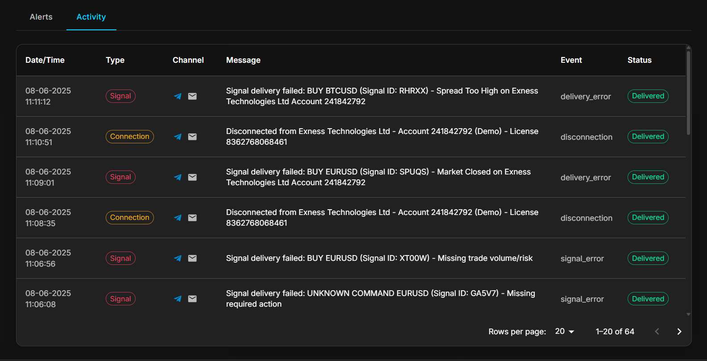Click Signal tag in 11:11:12 row
Image resolution: width=707 pixels, height=361 pixels.
coord(120,96)
